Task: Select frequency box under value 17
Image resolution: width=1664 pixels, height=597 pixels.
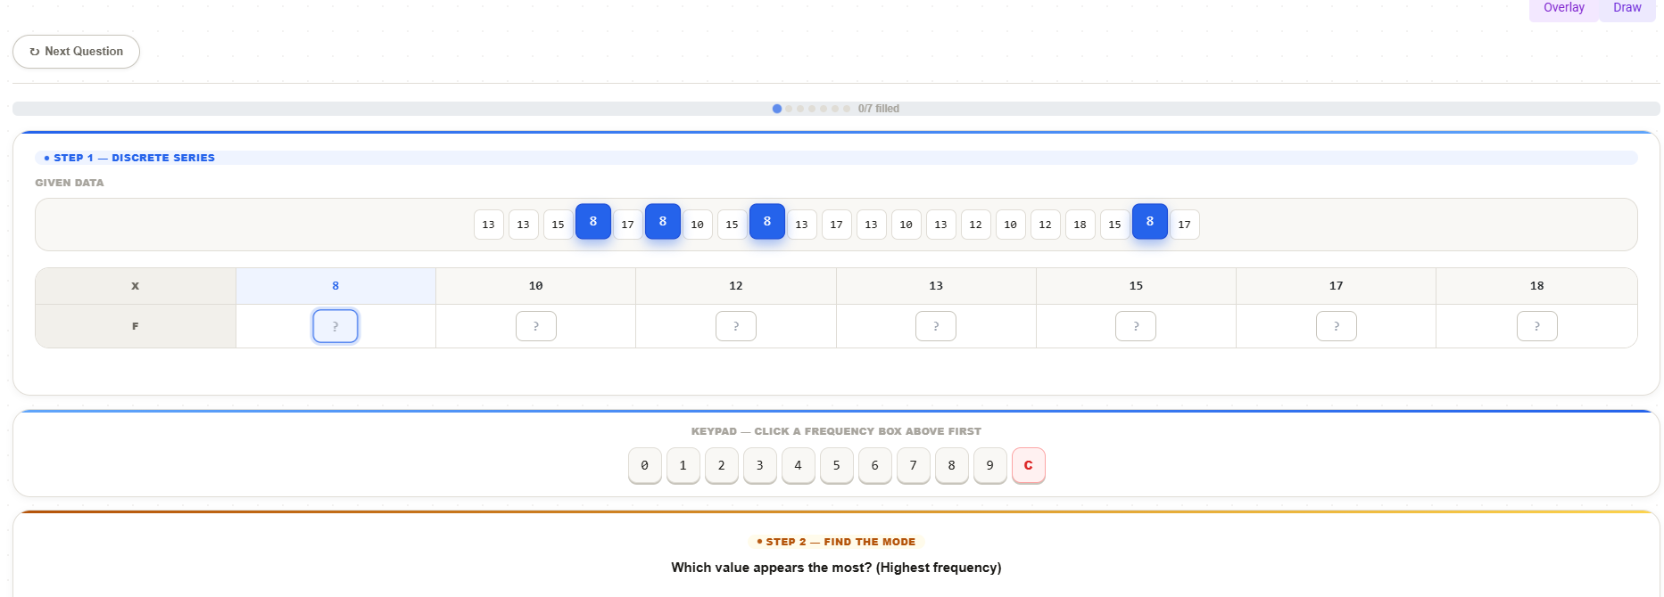Action: tap(1336, 326)
